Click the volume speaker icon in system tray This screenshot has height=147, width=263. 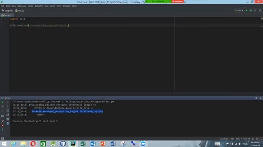click(240, 144)
